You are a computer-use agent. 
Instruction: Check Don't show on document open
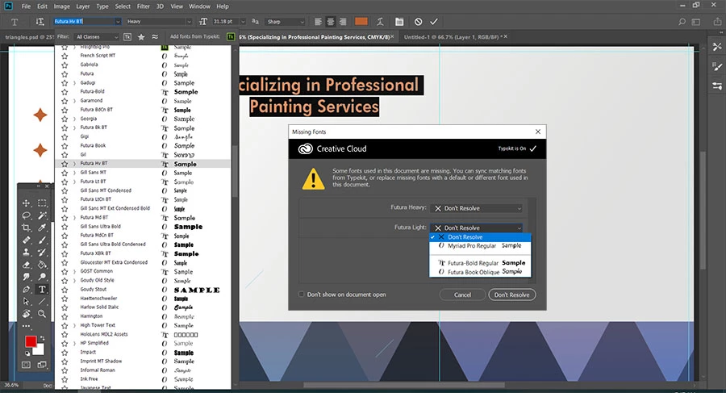pyautogui.click(x=302, y=295)
